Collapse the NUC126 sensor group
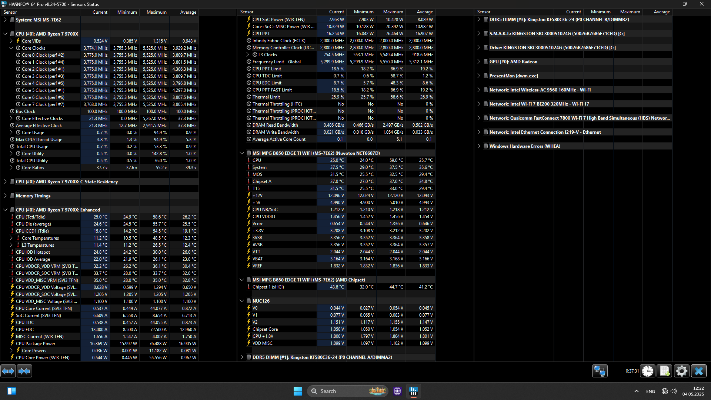This screenshot has height=400, width=711. (242, 301)
